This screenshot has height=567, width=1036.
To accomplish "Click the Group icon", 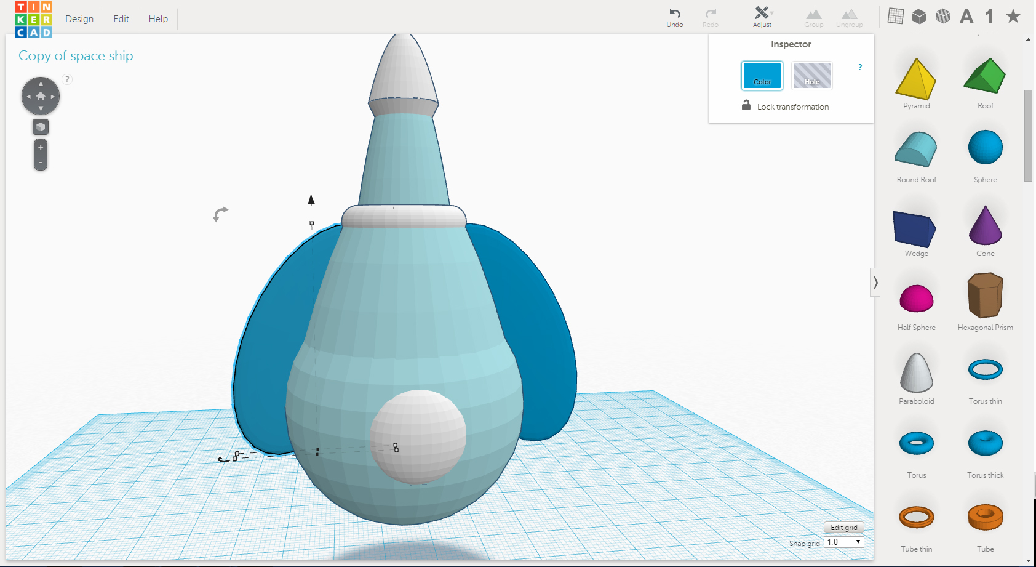I will click(x=814, y=18).
